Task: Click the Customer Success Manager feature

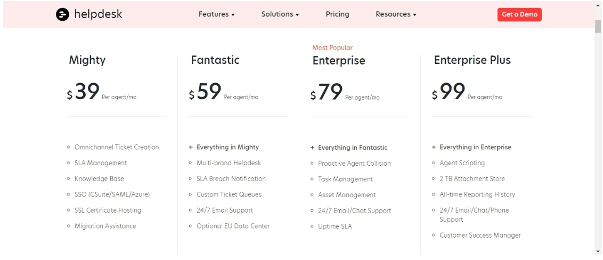Action: [480, 235]
